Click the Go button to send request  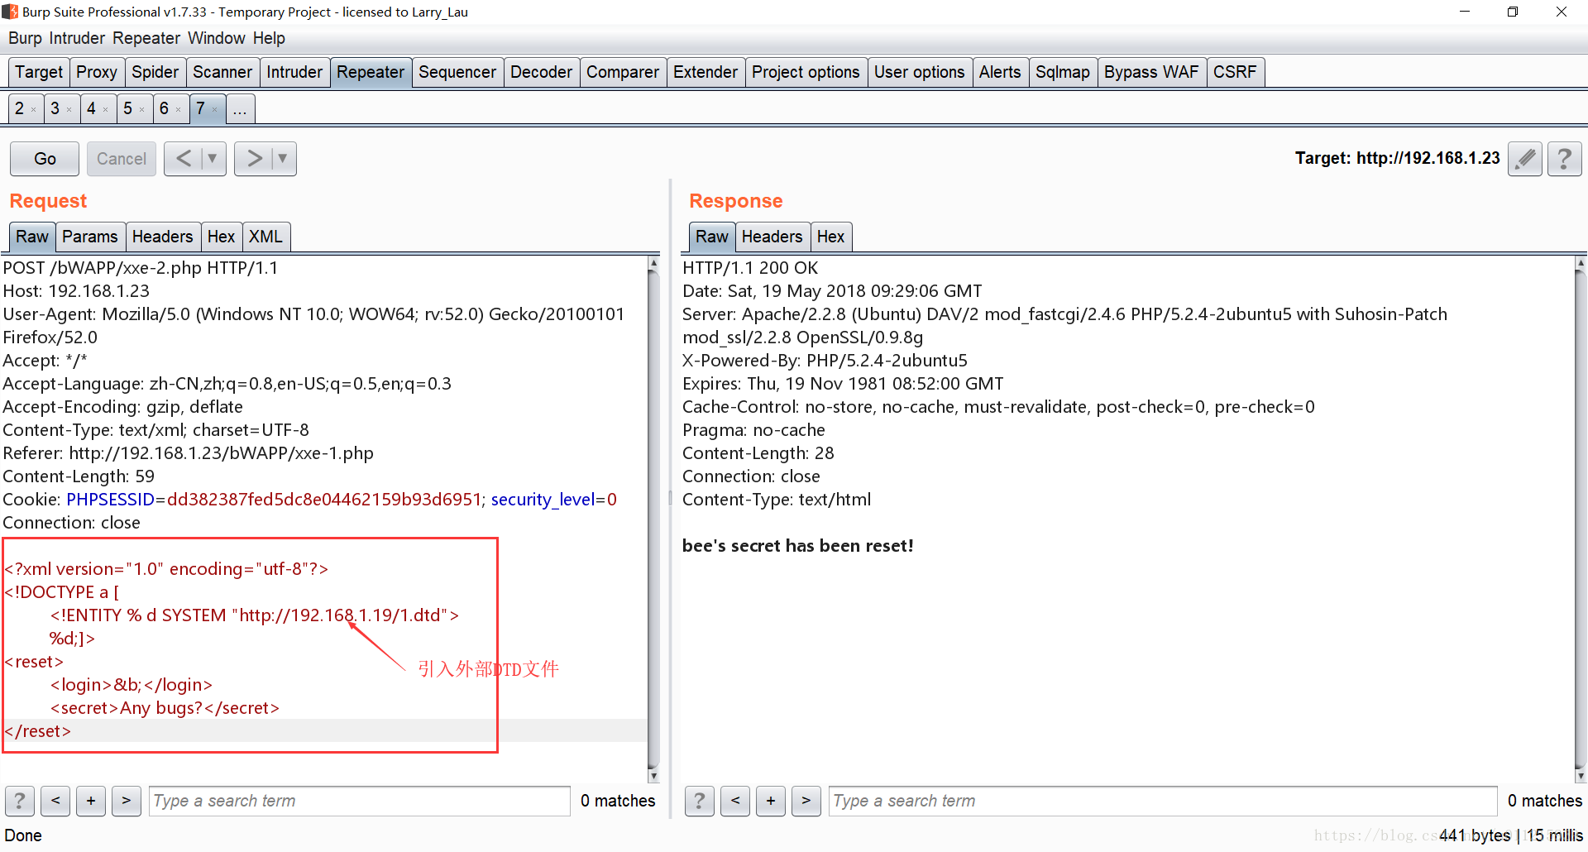tap(45, 159)
